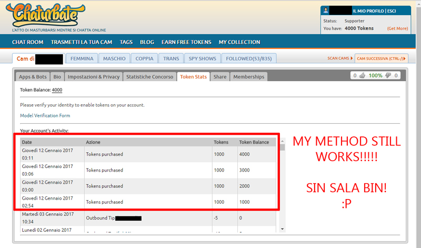Click the 4000 Tokens text in profile box

(x=359, y=28)
